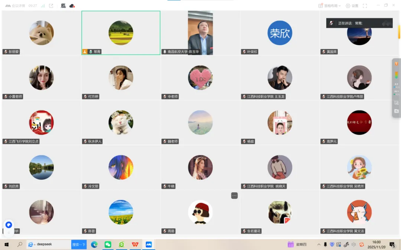Click the deepseek taskbar search field
This screenshot has width=401, height=250.
[49, 244]
